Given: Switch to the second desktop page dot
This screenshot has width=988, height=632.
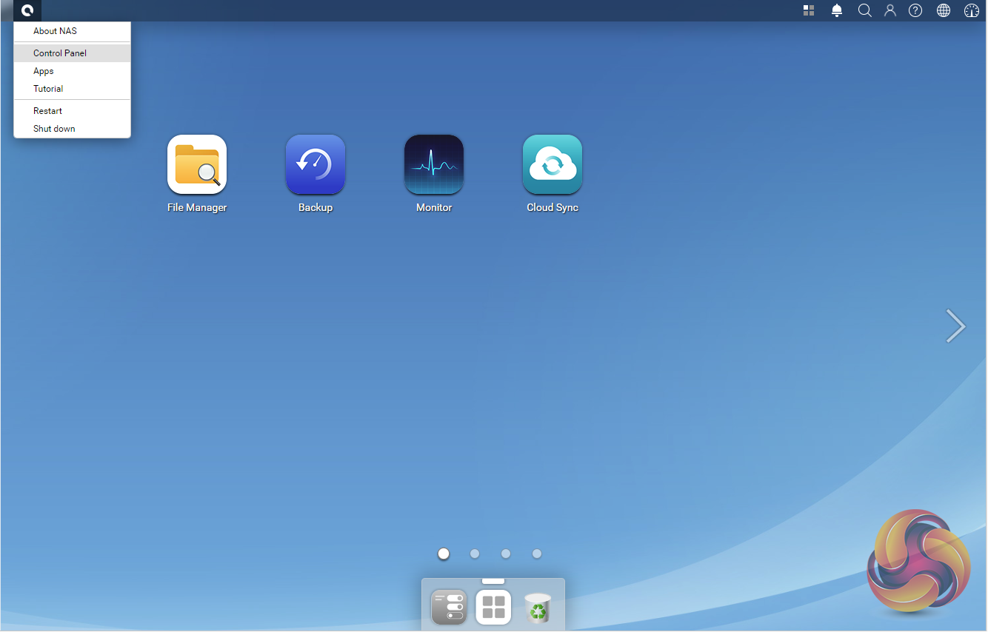Looking at the screenshot, I should (x=475, y=554).
